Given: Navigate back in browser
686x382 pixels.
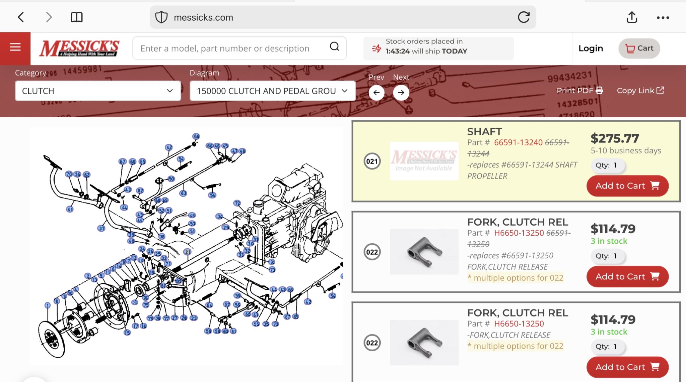Looking at the screenshot, I should (x=21, y=17).
